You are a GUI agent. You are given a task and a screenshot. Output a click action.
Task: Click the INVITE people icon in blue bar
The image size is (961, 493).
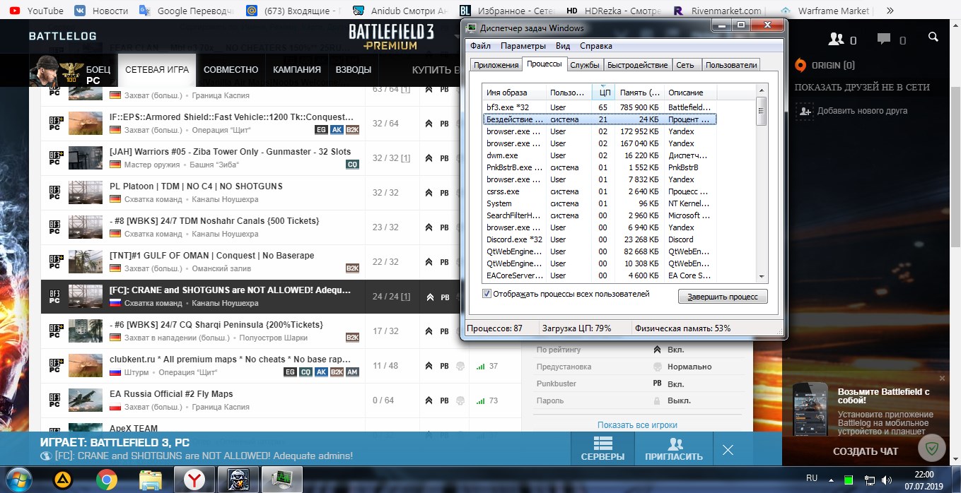675,444
